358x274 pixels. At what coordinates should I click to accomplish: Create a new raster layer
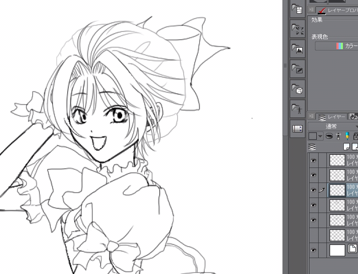(347, 147)
